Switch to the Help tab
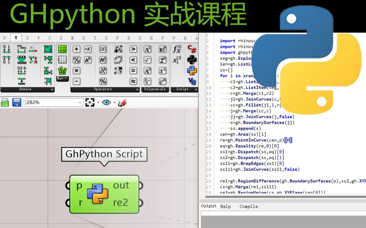Screen dimensions: 366x228 click(226, 206)
